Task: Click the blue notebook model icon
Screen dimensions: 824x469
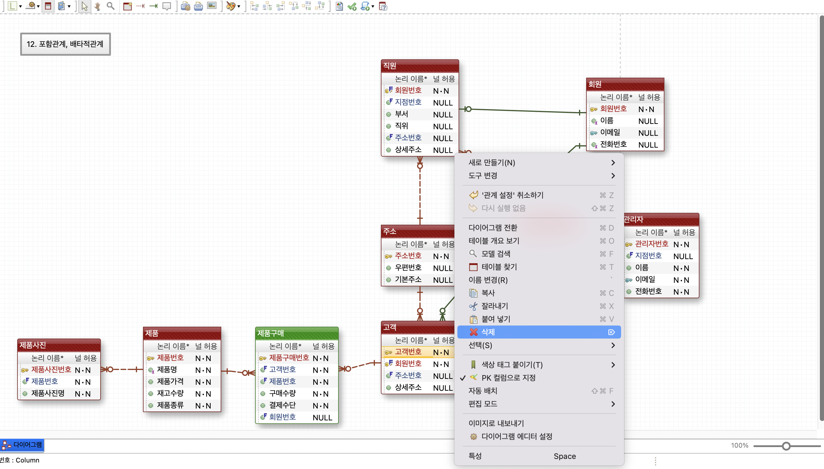Action: [61, 6]
